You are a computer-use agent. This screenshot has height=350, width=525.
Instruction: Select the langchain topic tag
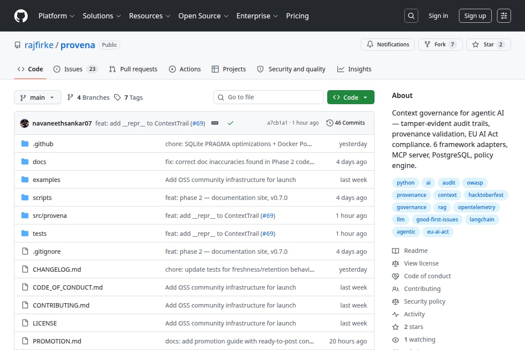coord(482,220)
